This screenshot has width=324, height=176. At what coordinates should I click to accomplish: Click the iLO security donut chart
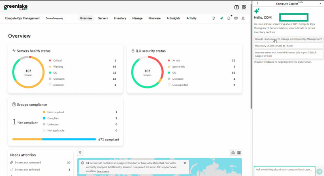coord(147,72)
